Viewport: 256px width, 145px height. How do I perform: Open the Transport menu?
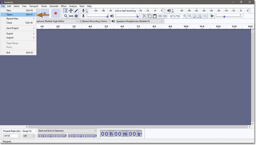pos(34,6)
